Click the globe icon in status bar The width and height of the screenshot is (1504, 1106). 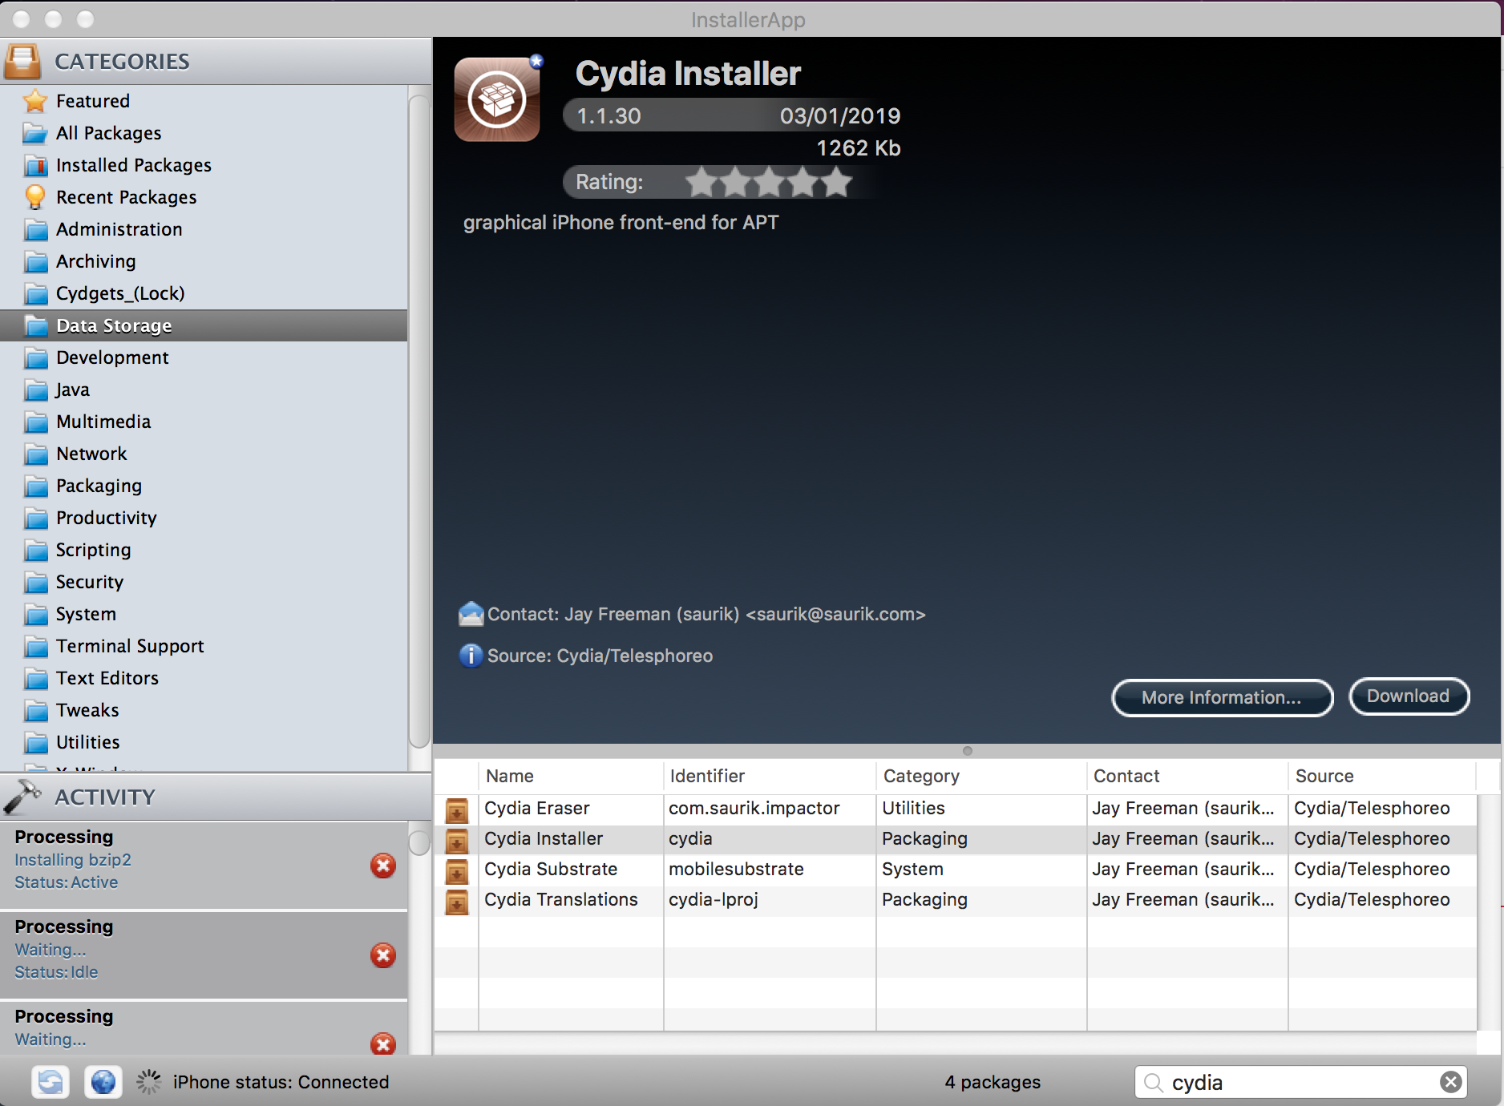click(103, 1082)
